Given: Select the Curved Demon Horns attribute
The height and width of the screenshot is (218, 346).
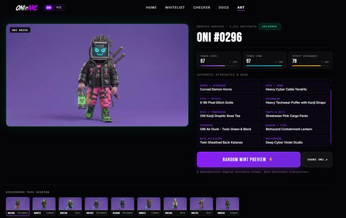Looking at the screenshot, I should (x=229, y=88).
